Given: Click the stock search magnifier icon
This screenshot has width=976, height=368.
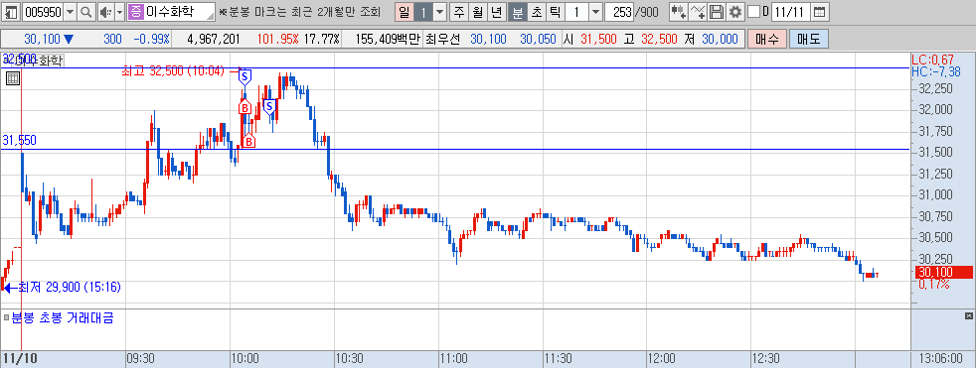Looking at the screenshot, I should 85,12.
